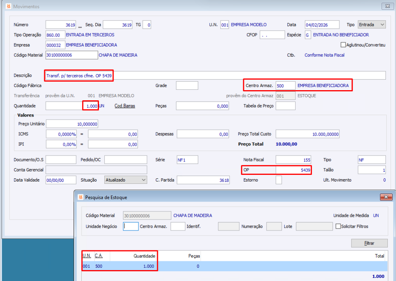Click the Série field NF1
Image resolution: width=396 pixels, height=281 pixels.
click(x=187, y=160)
